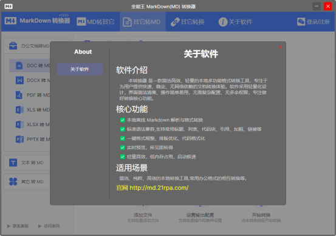Select DOCX 转 MD entry
Viewport: 336px width, 236px height.
(x=30, y=80)
